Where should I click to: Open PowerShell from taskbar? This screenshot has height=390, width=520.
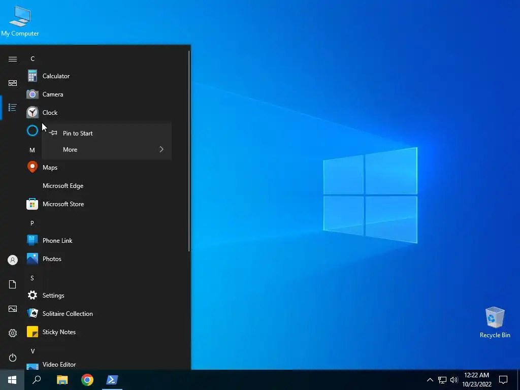(112, 380)
